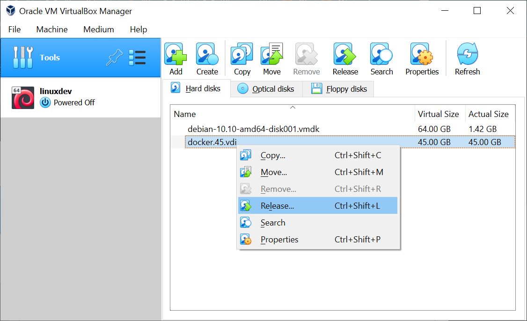The image size is (527, 321).
Task: Click the Powered Off status text
Action: coord(74,102)
